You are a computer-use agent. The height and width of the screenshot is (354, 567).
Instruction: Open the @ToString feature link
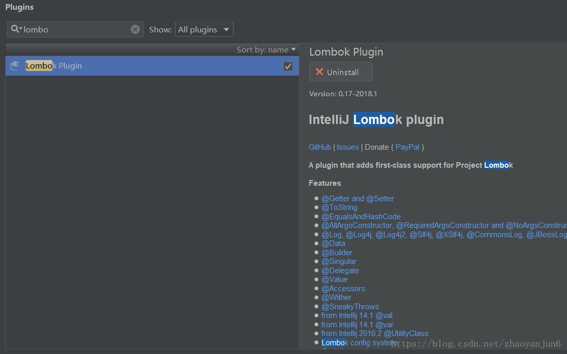point(339,207)
